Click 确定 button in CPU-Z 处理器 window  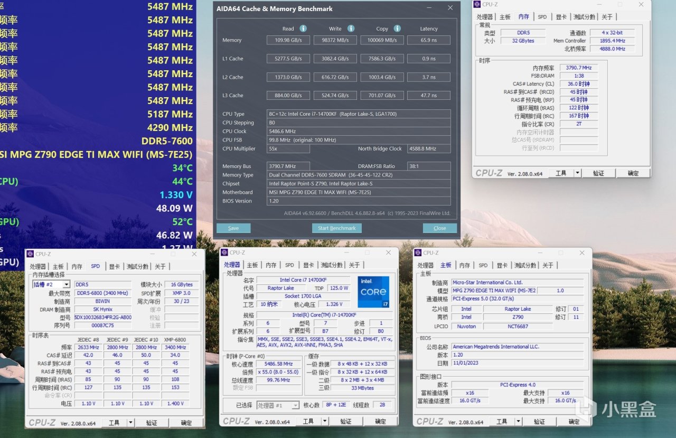coord(380,421)
